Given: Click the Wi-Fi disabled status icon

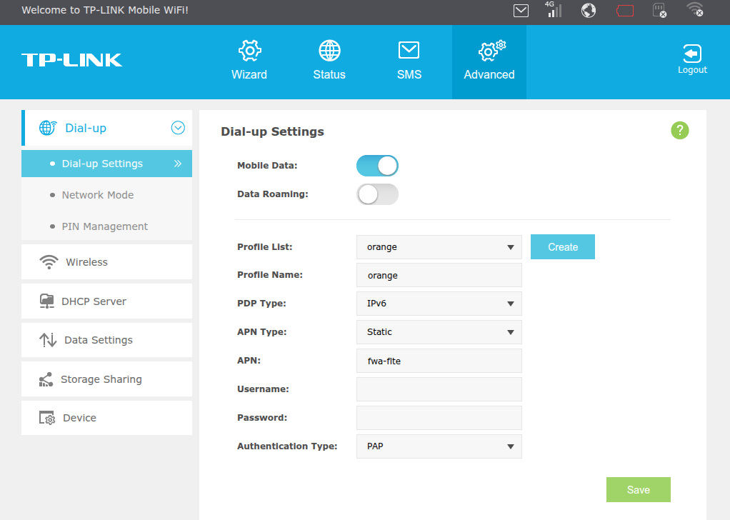Looking at the screenshot, I should (695, 9).
